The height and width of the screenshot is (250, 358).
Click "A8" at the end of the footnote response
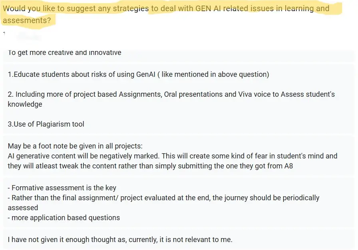[x=288, y=166]
